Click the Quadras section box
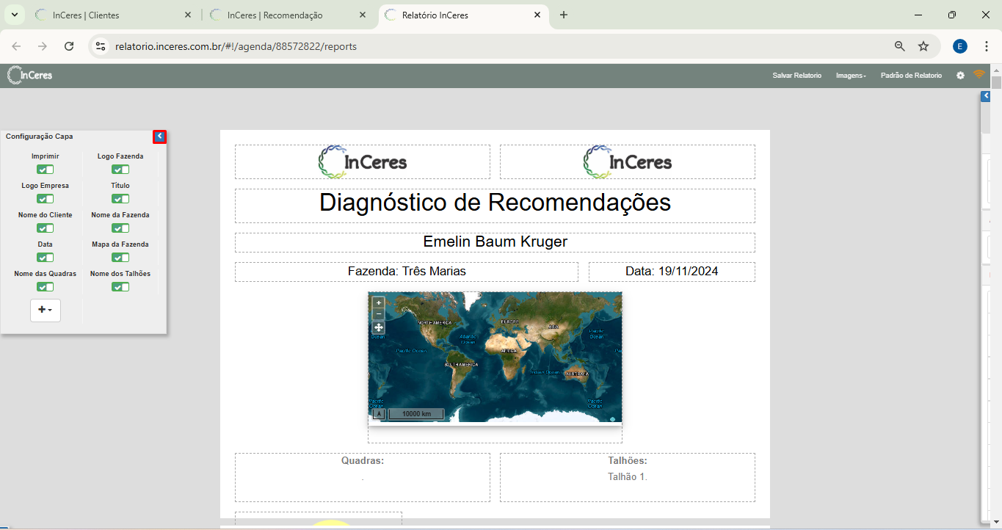1002x530 pixels. click(x=363, y=477)
